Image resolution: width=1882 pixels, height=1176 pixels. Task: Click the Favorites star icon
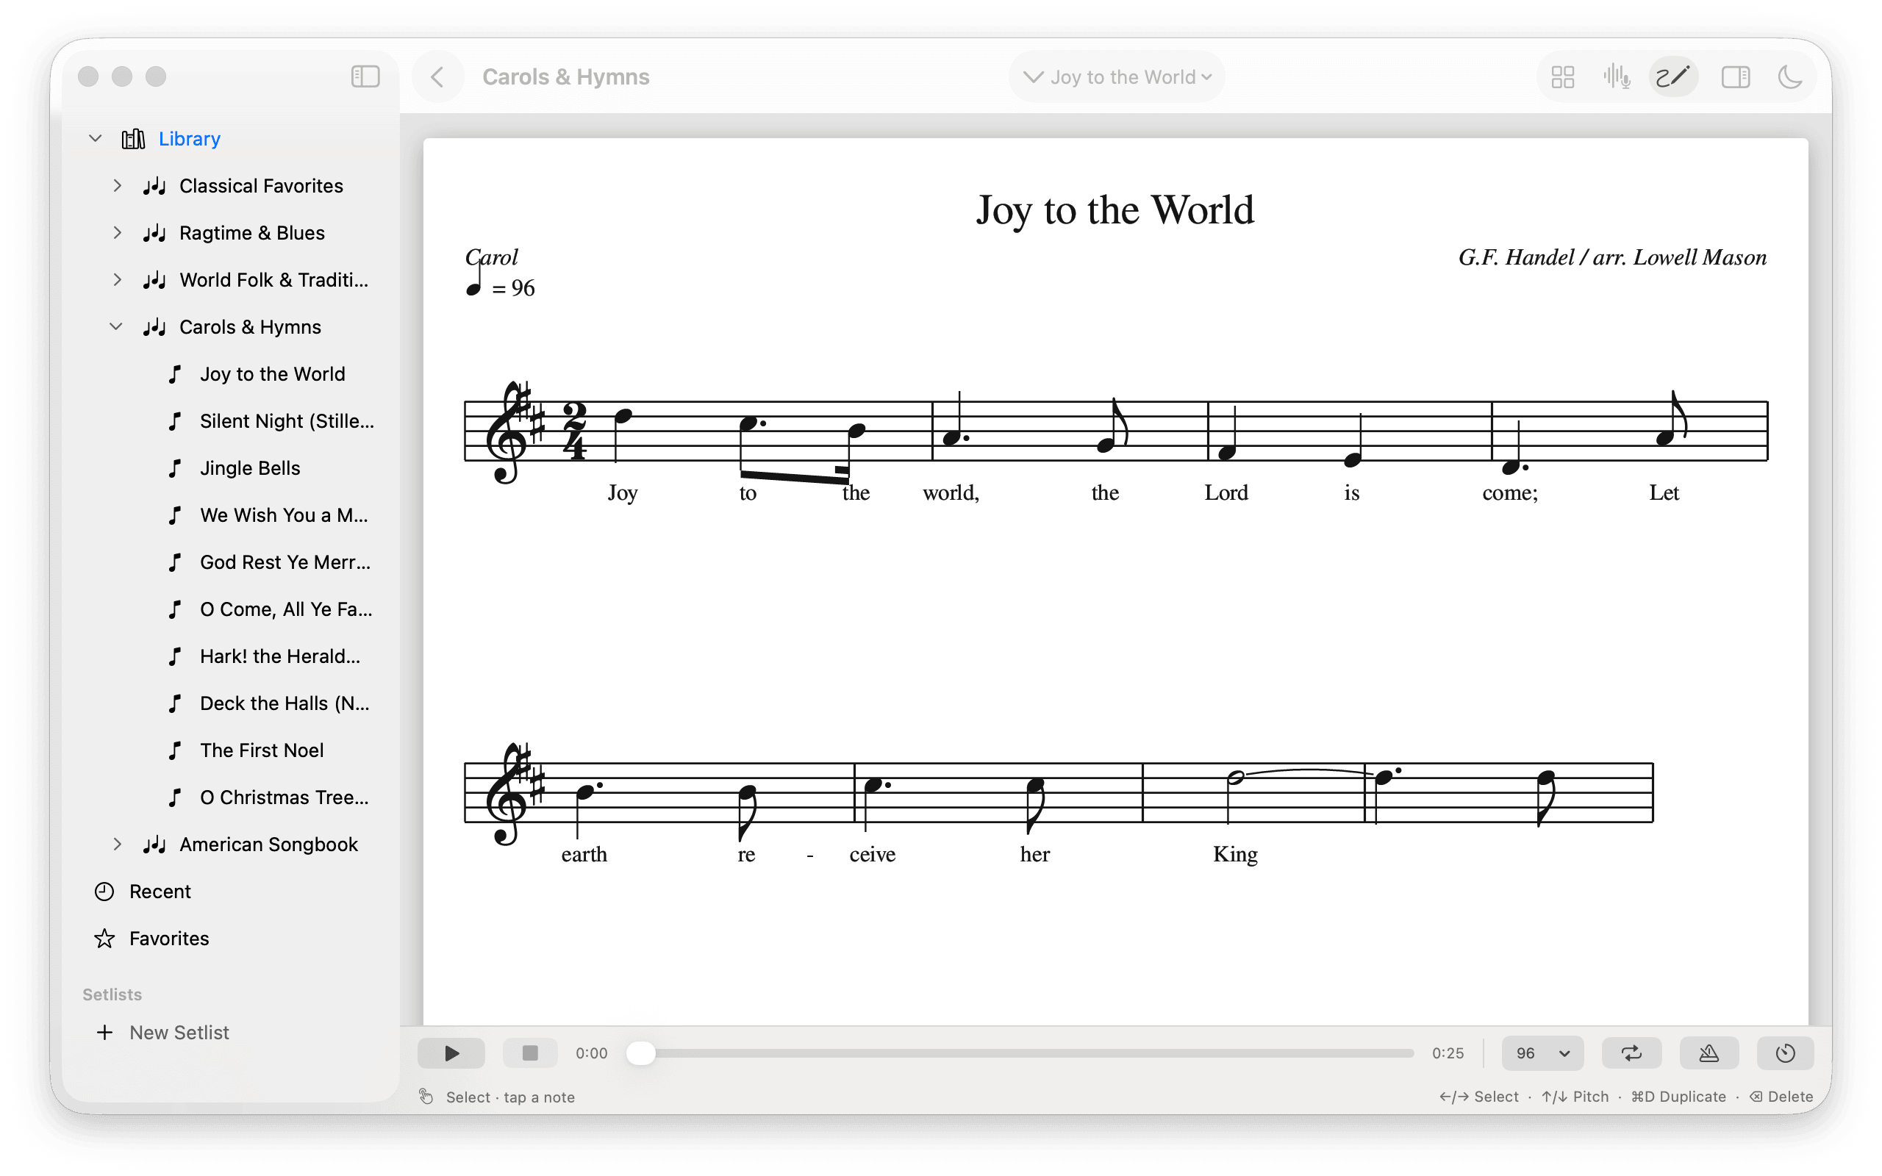(x=104, y=938)
